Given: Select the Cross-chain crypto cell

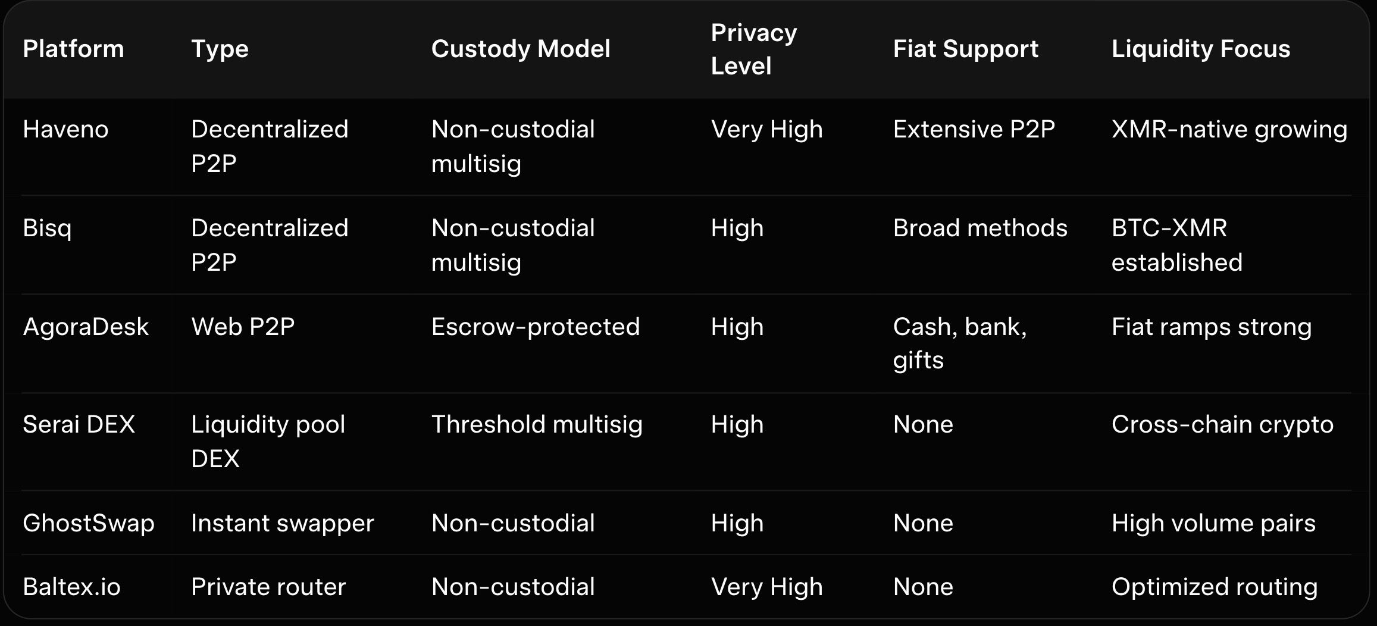Looking at the screenshot, I should (1222, 424).
